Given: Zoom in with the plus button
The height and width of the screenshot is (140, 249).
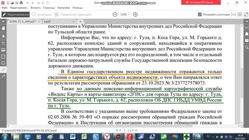Looking at the screenshot, I should click(135, 14).
